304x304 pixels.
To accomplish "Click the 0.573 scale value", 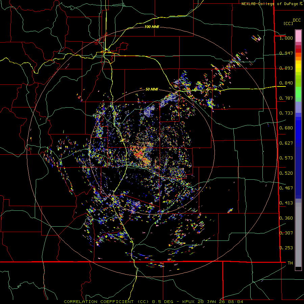I will click(286, 158).
